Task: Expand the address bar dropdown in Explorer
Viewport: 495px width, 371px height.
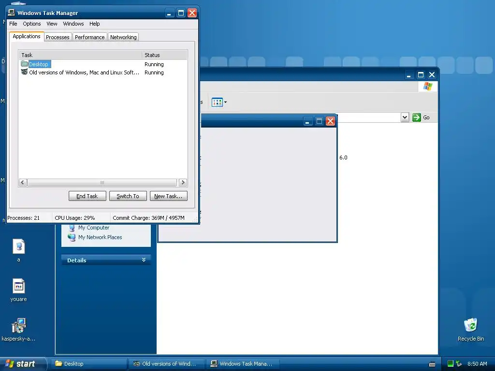Action: [405, 117]
